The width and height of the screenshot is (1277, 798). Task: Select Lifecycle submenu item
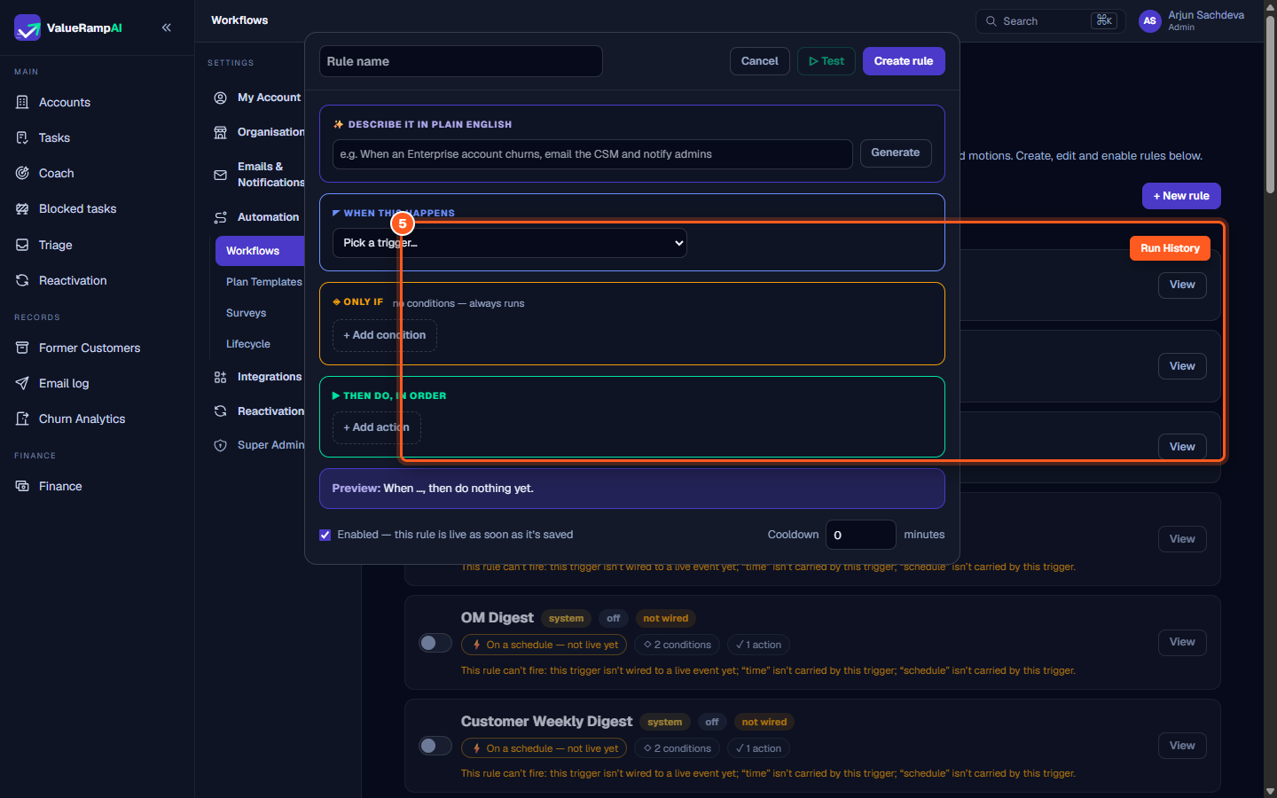(x=248, y=344)
